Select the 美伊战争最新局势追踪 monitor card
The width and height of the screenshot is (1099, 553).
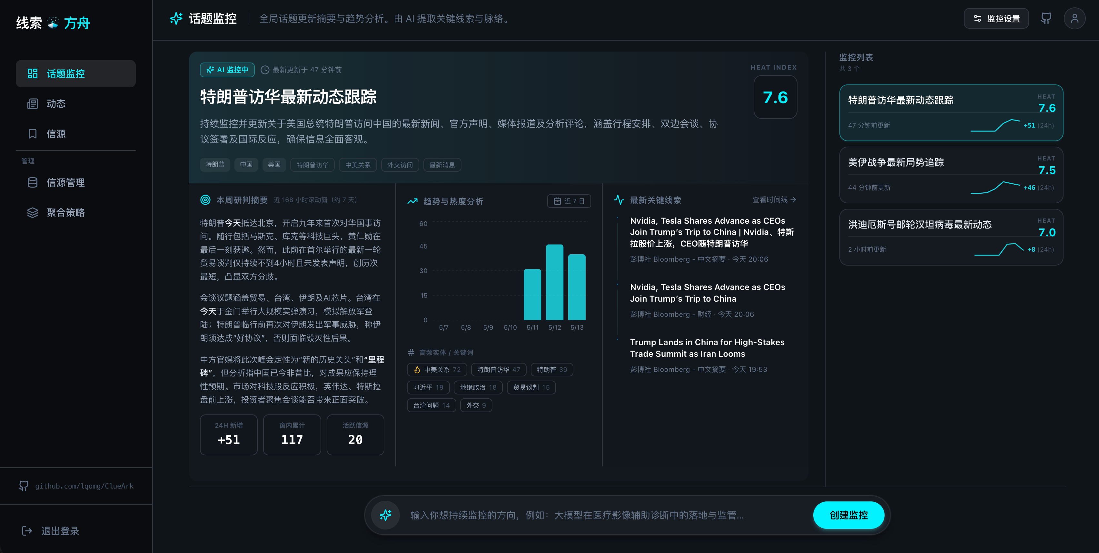951,175
